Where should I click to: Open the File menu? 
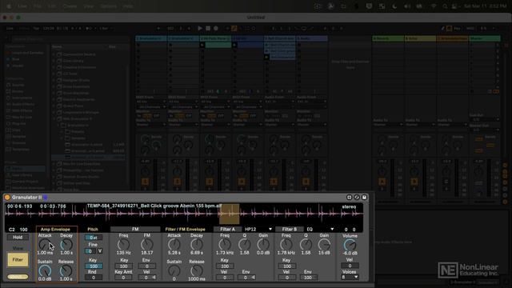pos(38,6)
